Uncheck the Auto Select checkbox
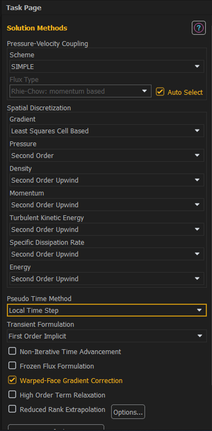Image resolution: width=212 pixels, height=431 pixels. [x=160, y=92]
